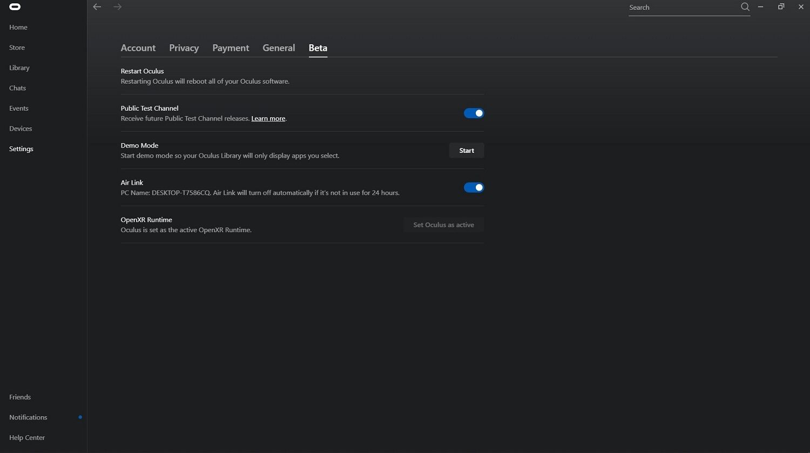Click the Air Link PC Name description

(260, 193)
